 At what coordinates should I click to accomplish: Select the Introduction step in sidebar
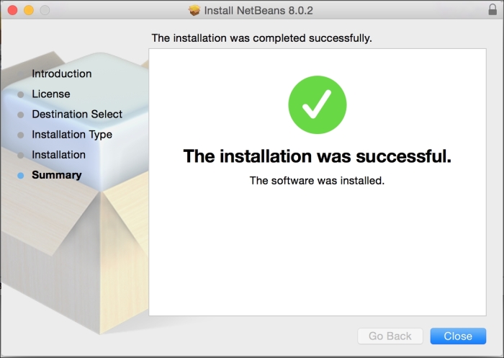coord(62,73)
